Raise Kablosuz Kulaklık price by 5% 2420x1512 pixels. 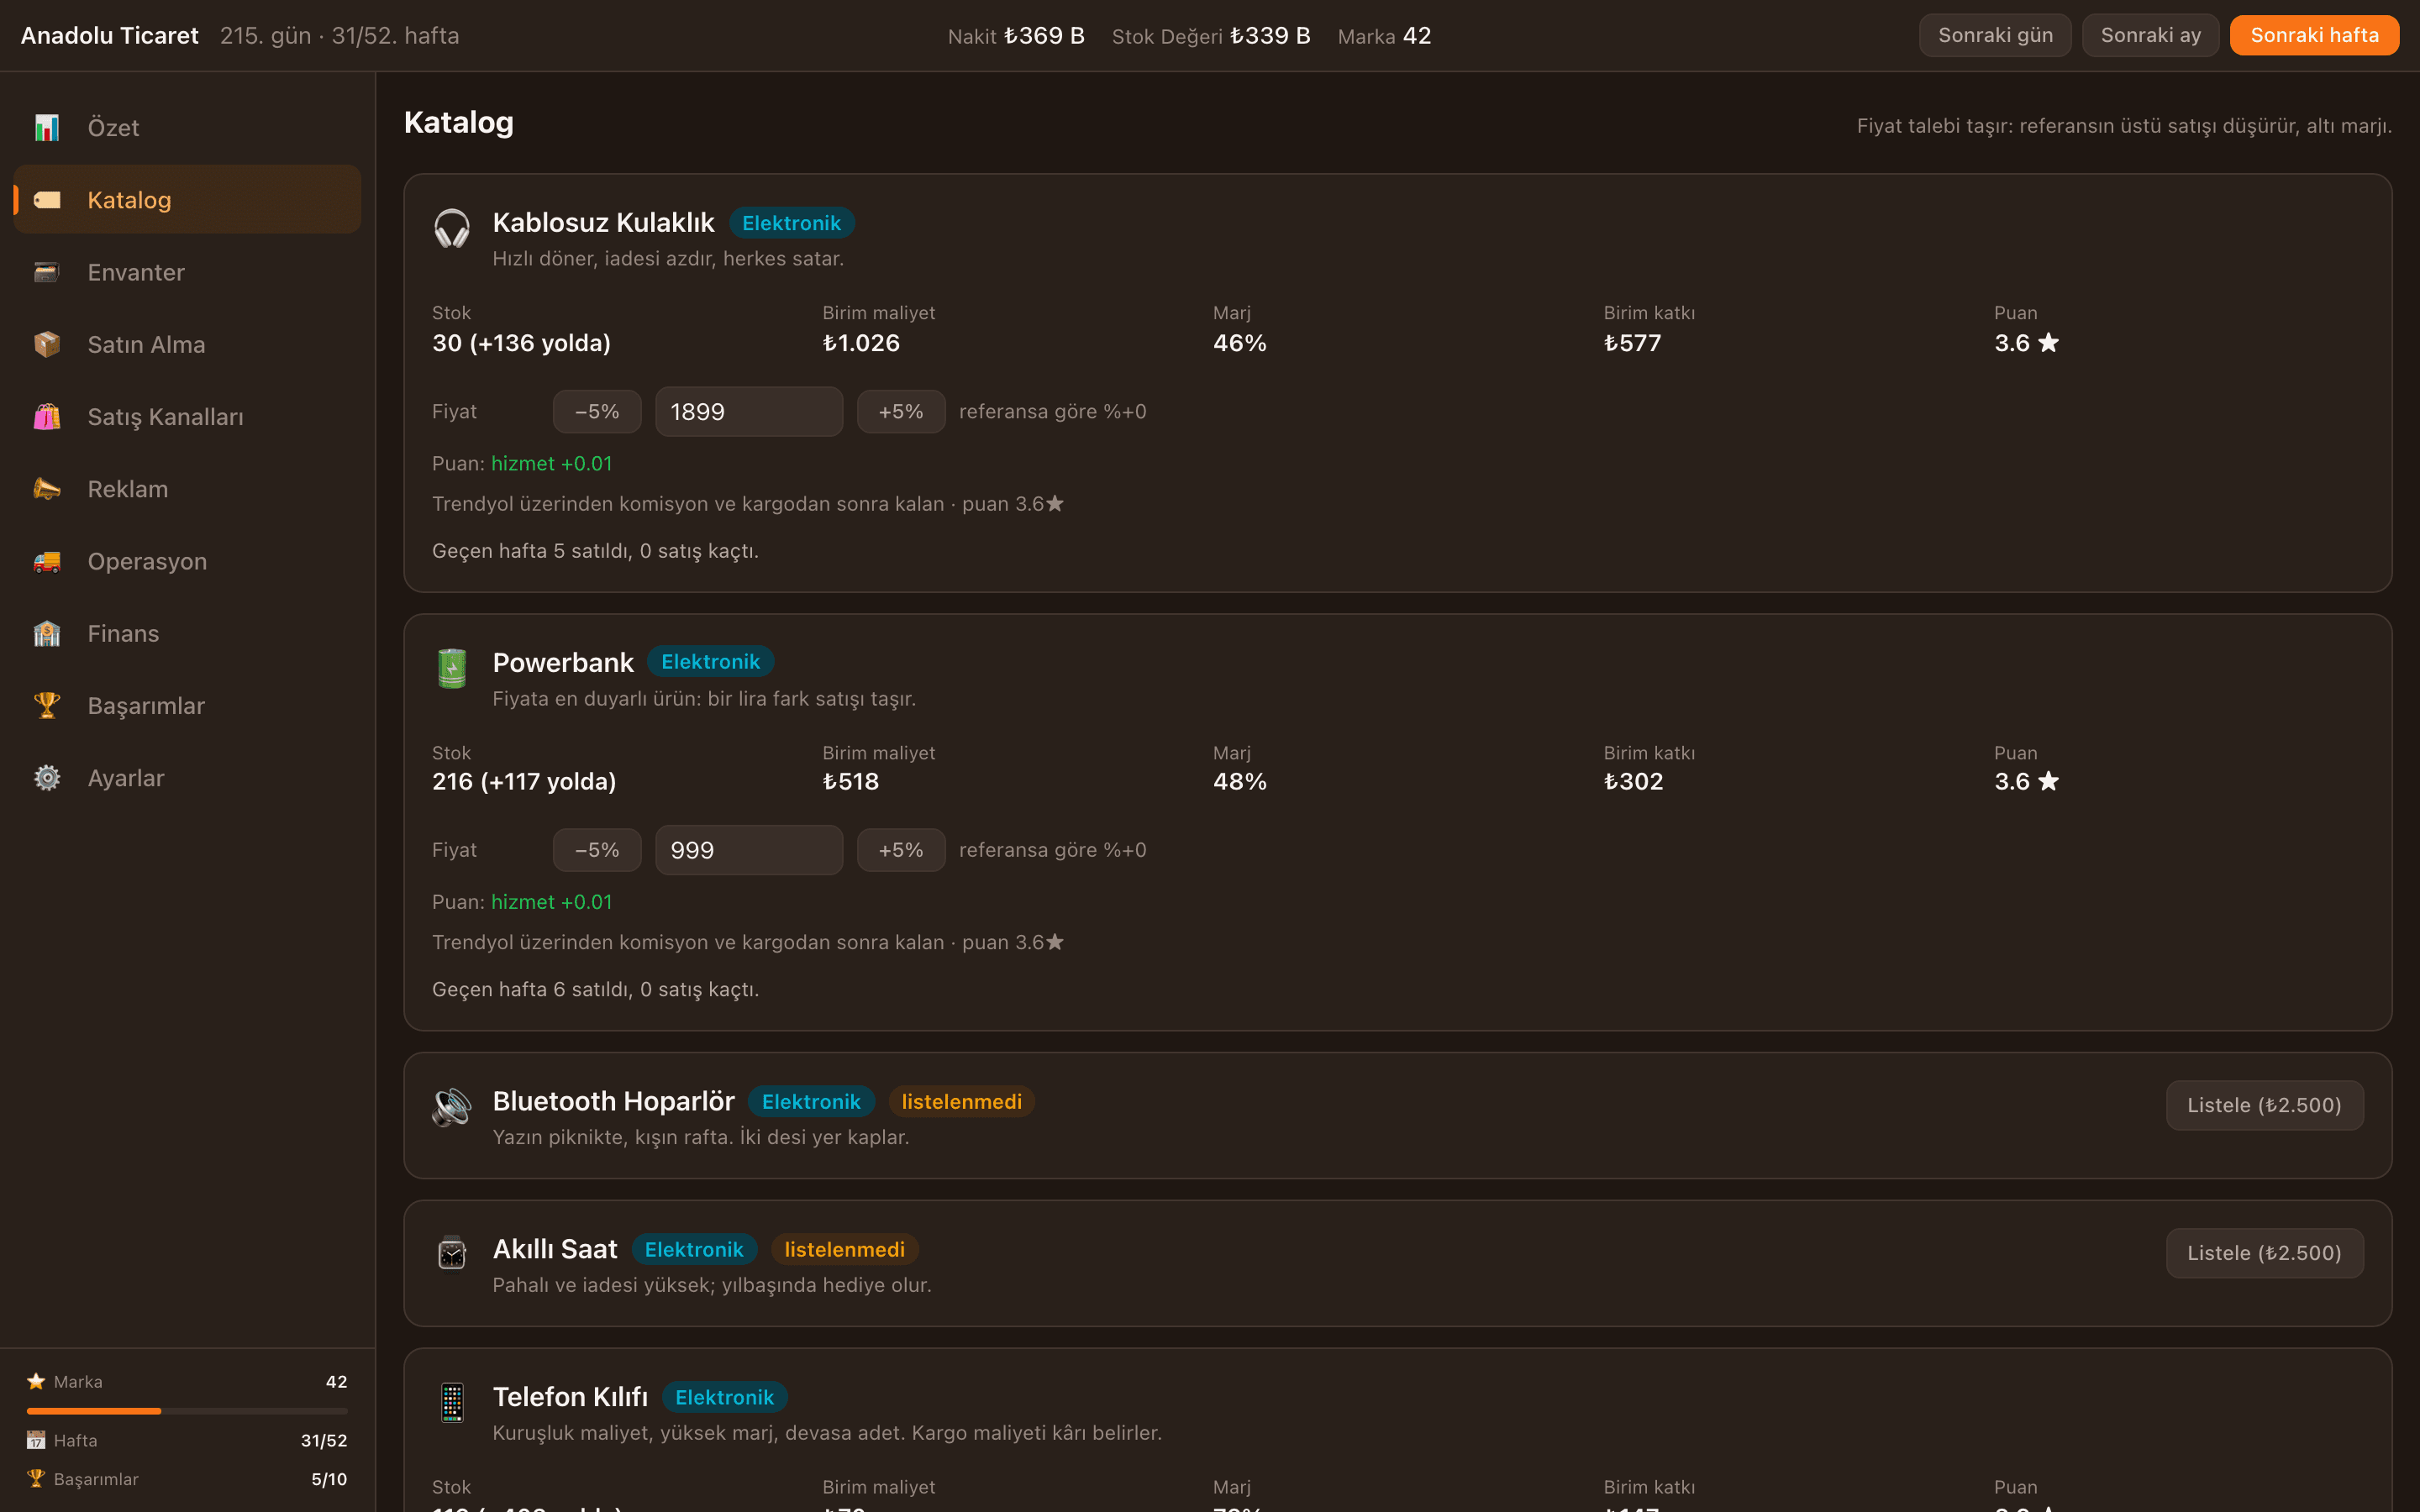(x=901, y=411)
